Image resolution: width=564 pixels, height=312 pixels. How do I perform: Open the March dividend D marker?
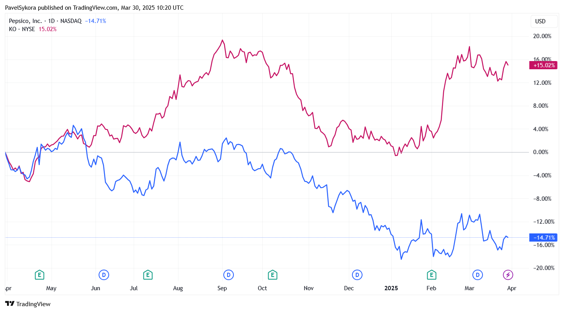[477, 275]
